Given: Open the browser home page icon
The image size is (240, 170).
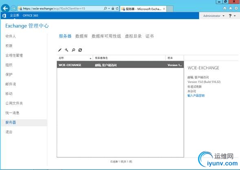Looking at the screenshot, I should (x=225, y=9).
